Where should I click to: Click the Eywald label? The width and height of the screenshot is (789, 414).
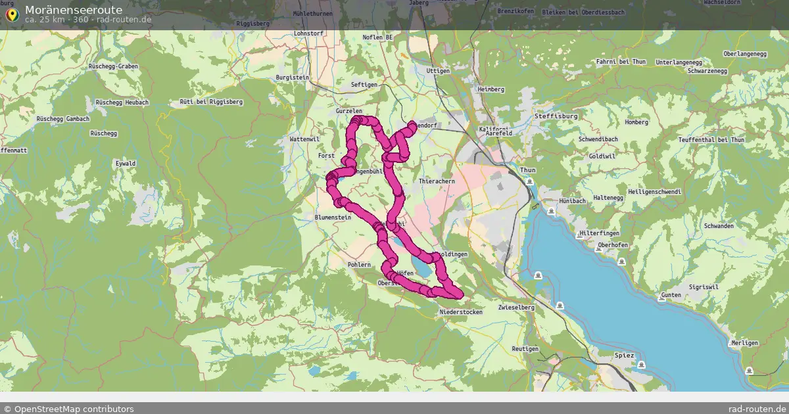pos(126,163)
